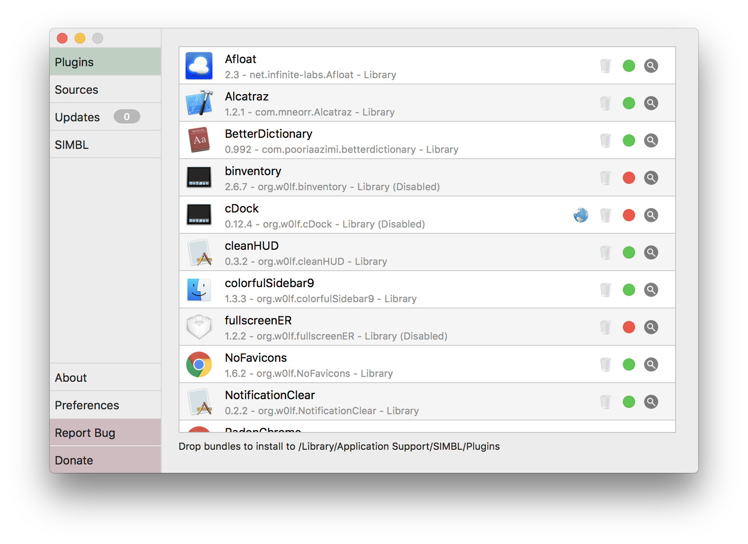Click the magnifier icon for BetterDictionary
Image resolution: width=748 pixels, height=544 pixels.
651,140
